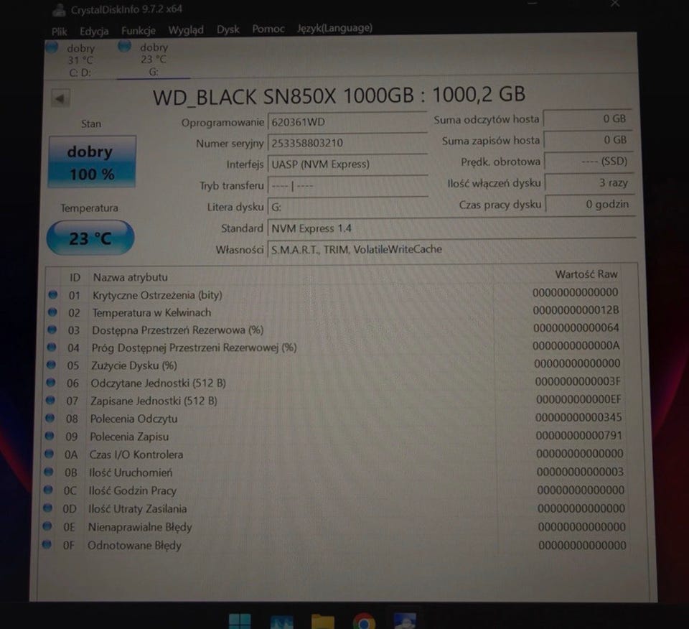Select the Czas I/O Kontrolera row
Screen dimensions: 689x629
click(336, 454)
